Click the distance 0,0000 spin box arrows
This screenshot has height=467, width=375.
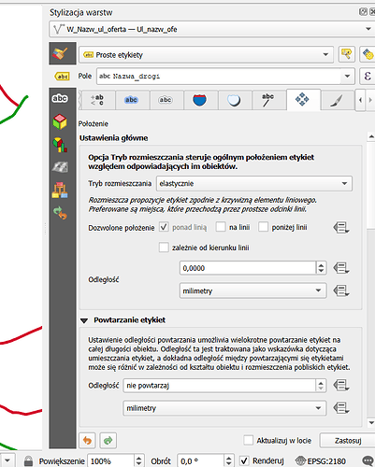(321, 268)
